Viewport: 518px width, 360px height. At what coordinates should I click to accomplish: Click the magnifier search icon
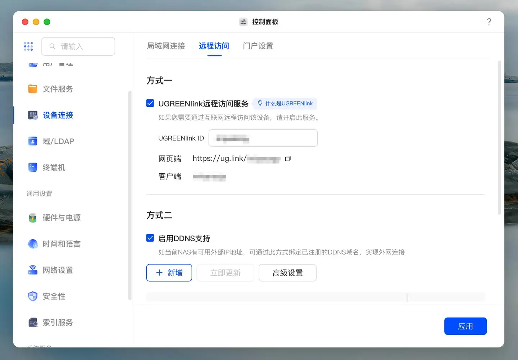point(53,46)
